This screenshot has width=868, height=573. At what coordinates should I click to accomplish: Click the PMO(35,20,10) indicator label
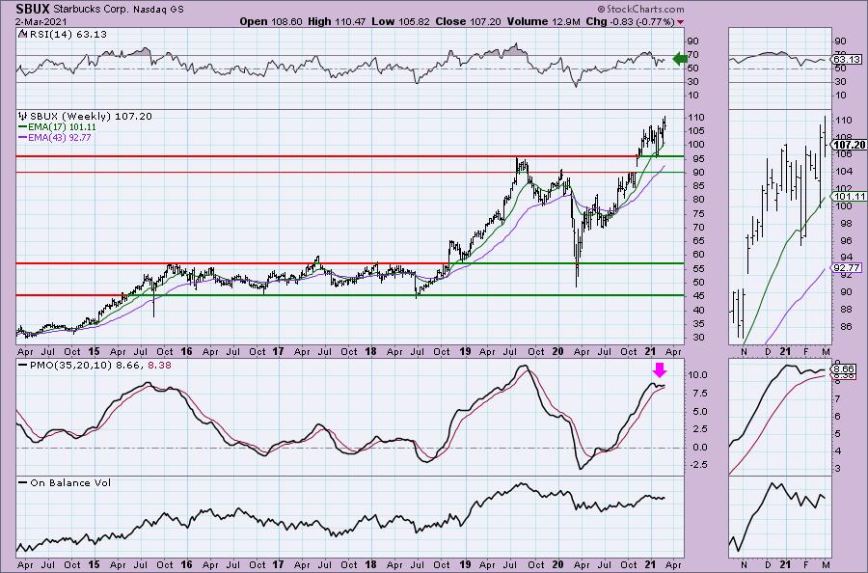click(71, 366)
